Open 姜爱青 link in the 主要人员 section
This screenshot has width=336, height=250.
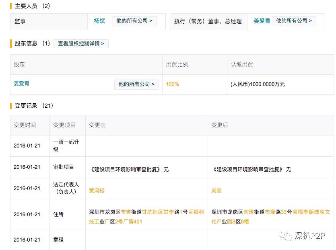tap(262, 21)
